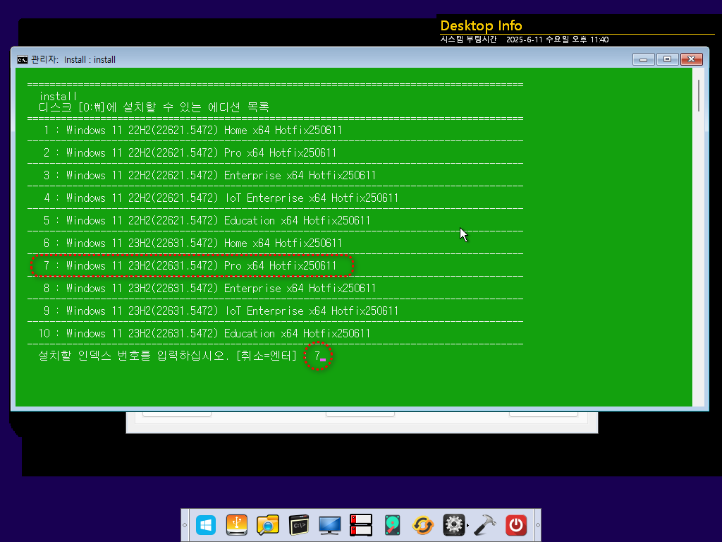Image resolution: width=722 pixels, height=542 pixels.
Task: Click the system boot time 2025-6-11 value
Action: pos(558,40)
